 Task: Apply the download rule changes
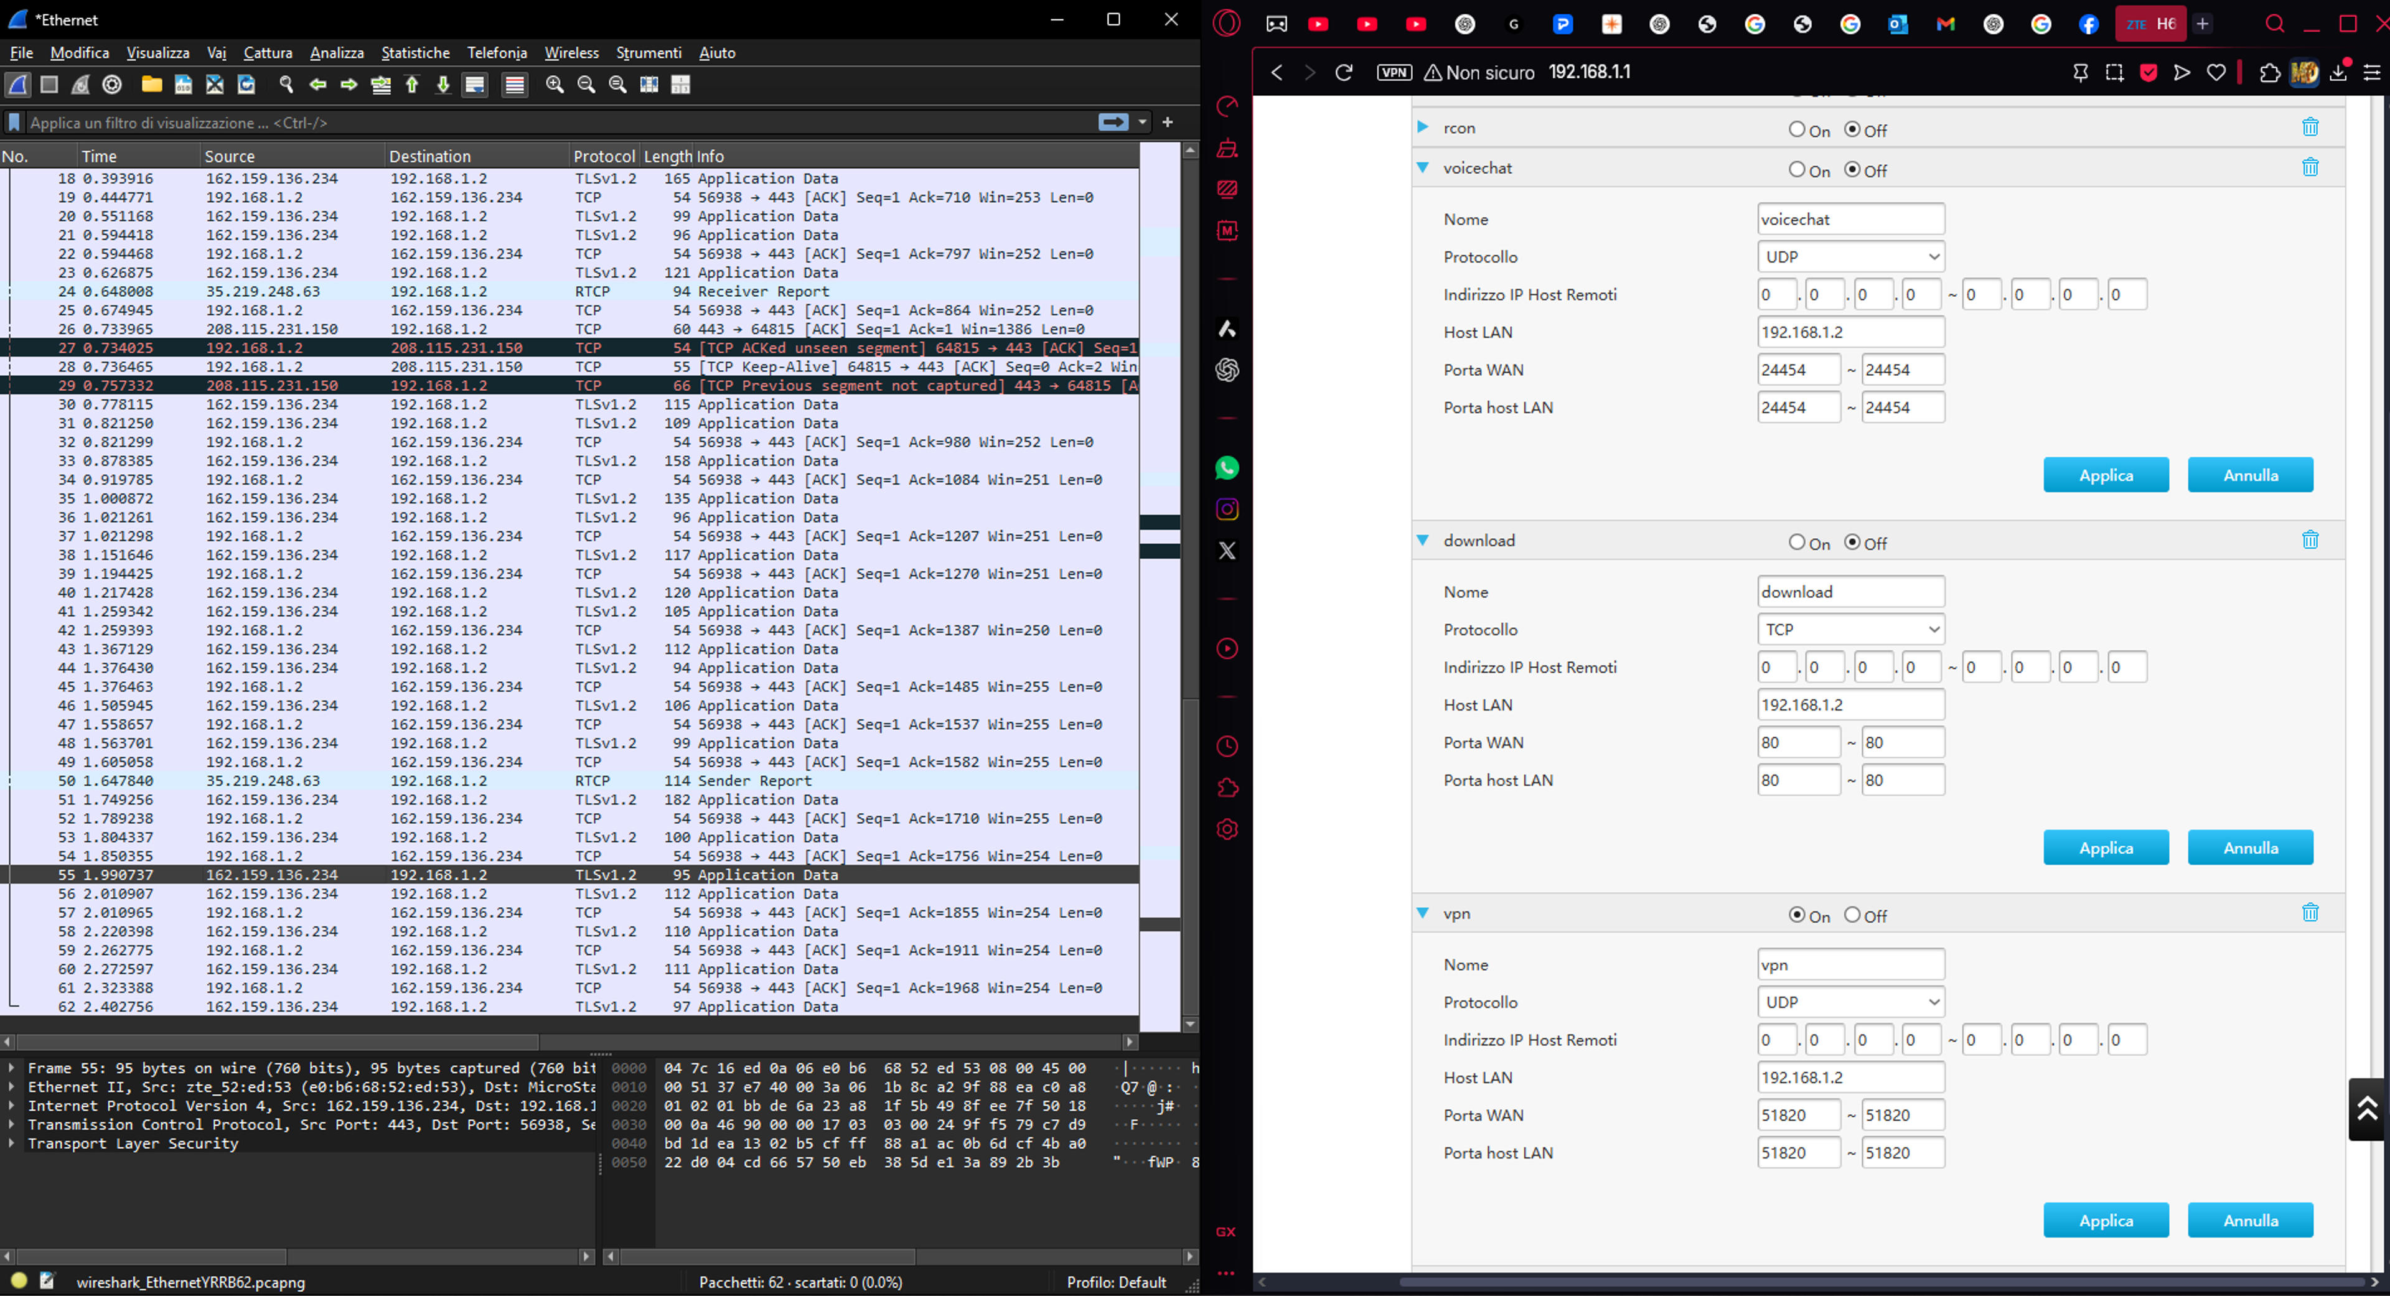point(2106,848)
